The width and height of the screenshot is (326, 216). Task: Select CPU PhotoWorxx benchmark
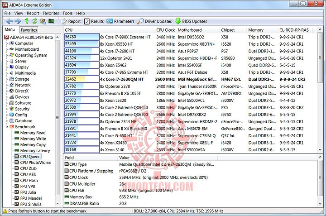click(x=36, y=163)
